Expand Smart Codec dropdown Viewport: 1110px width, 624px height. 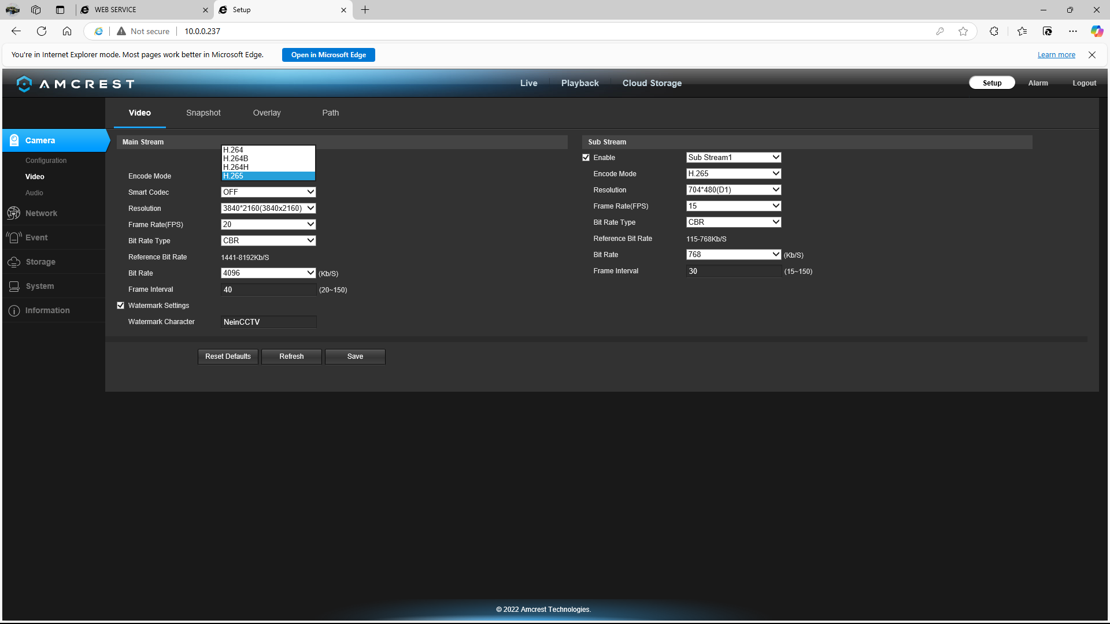(x=268, y=192)
